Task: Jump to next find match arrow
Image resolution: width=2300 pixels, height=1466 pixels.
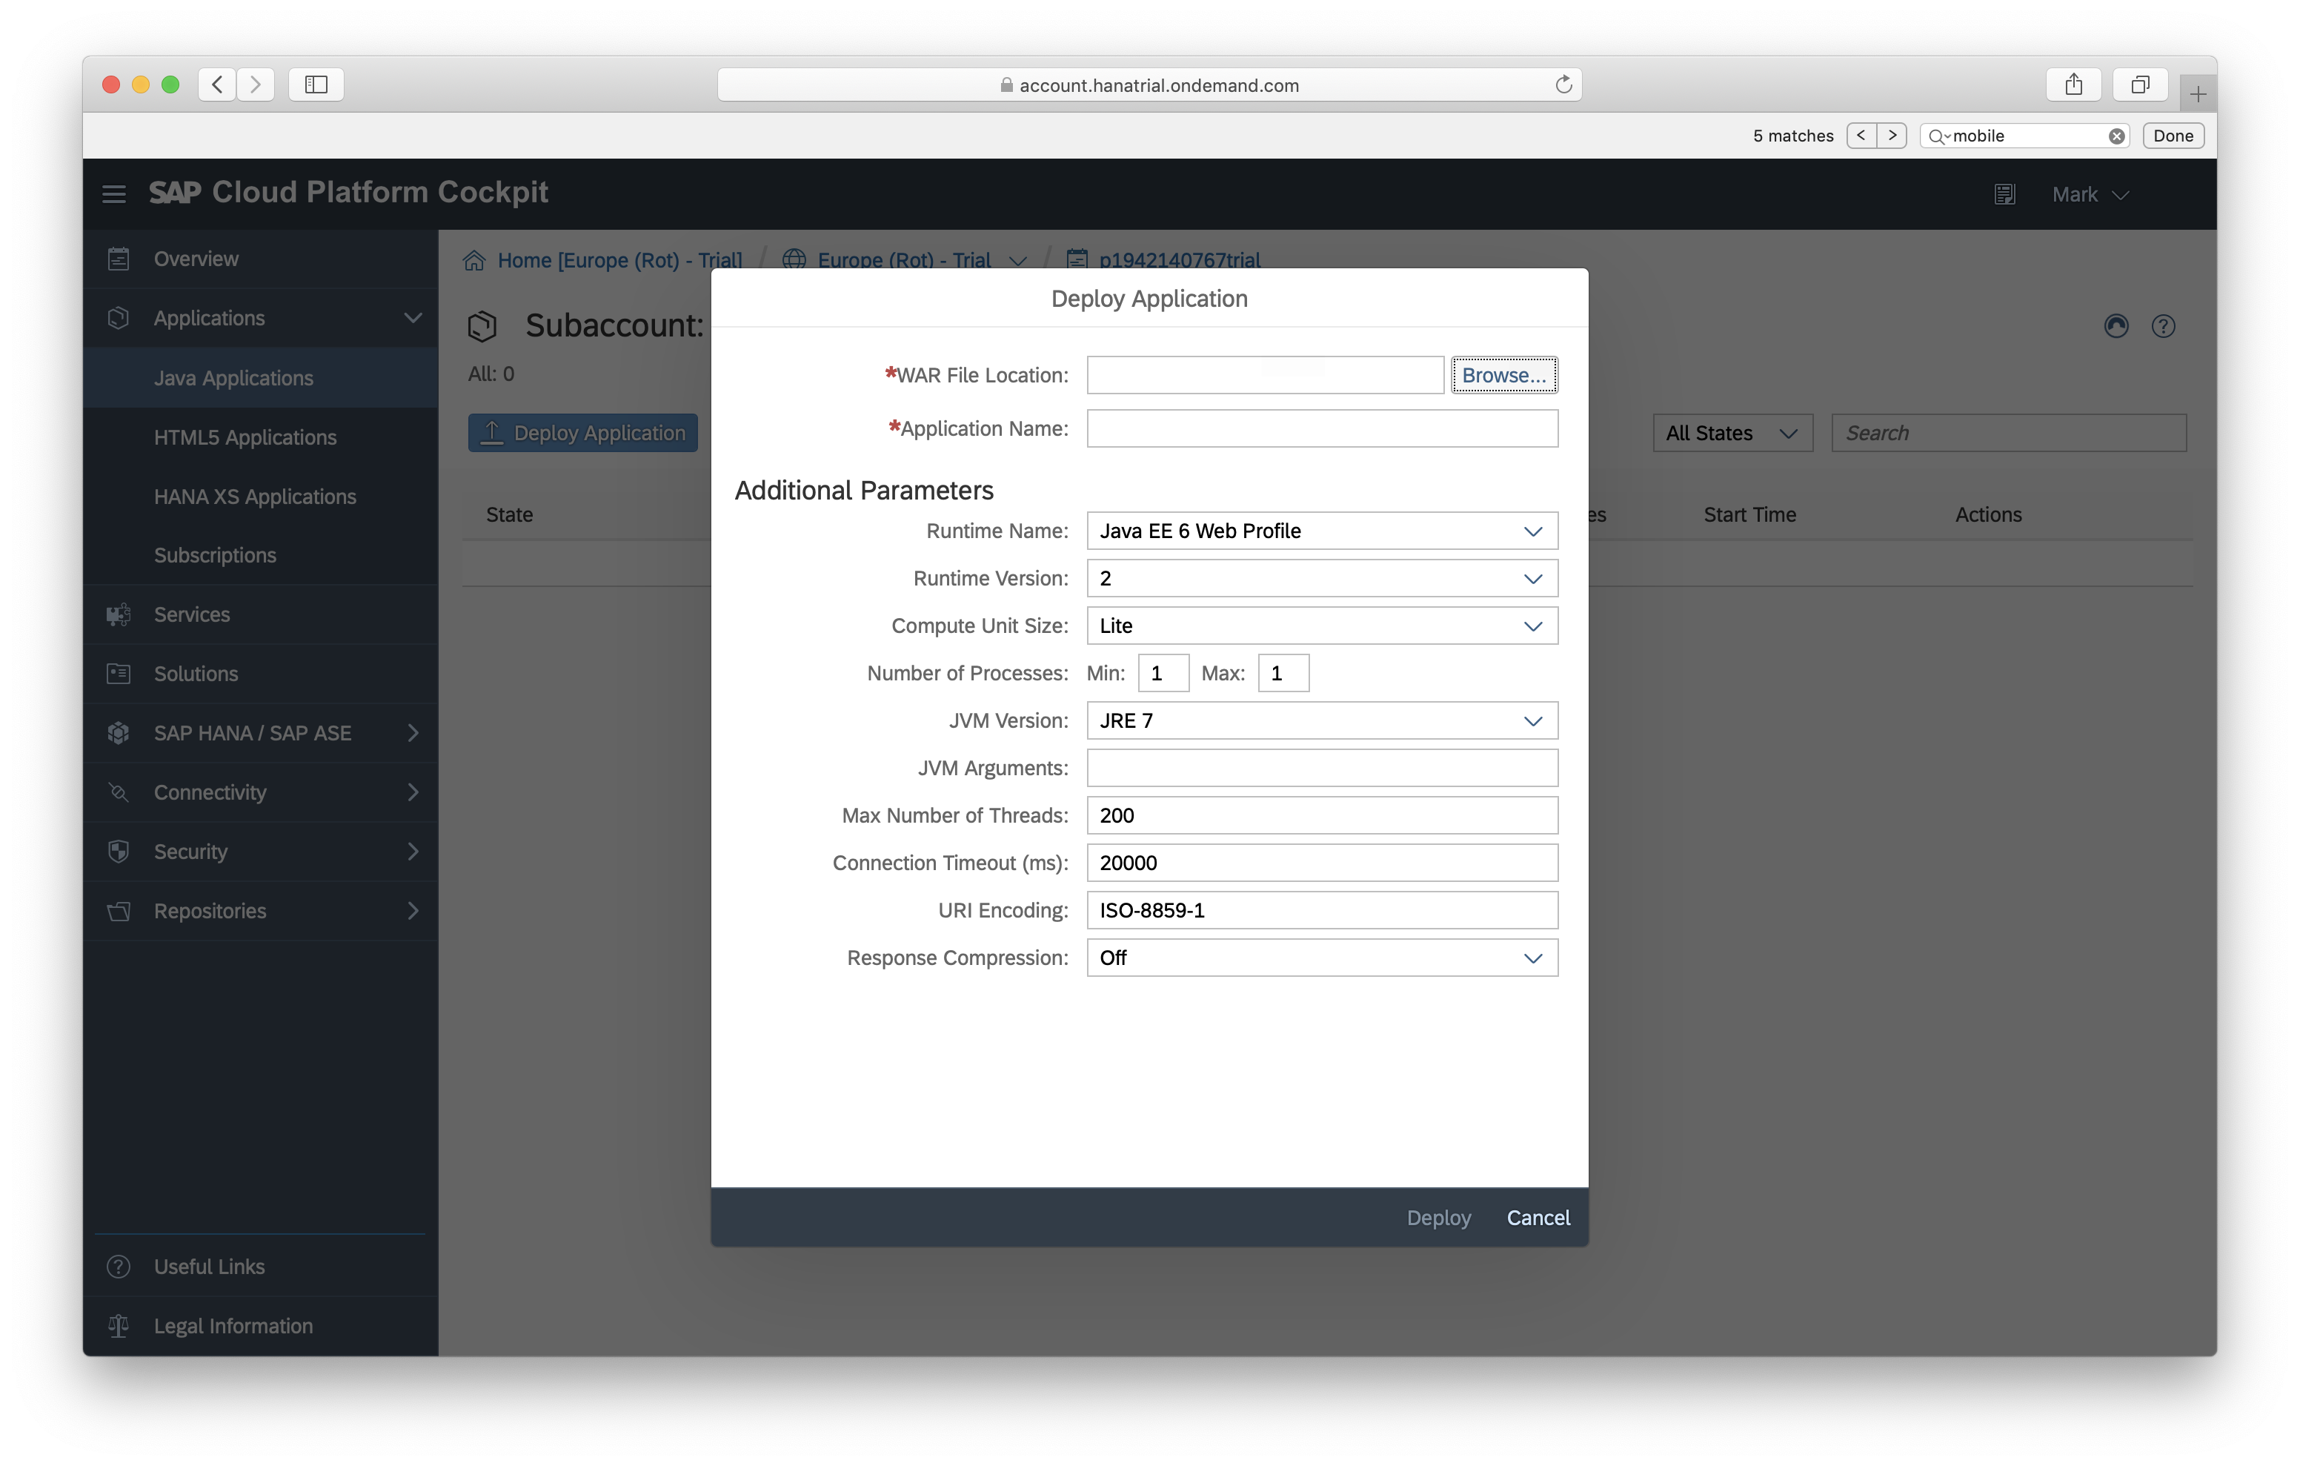Action: click(x=1892, y=136)
